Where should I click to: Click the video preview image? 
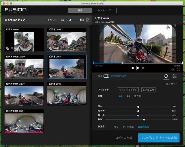click(x=138, y=43)
